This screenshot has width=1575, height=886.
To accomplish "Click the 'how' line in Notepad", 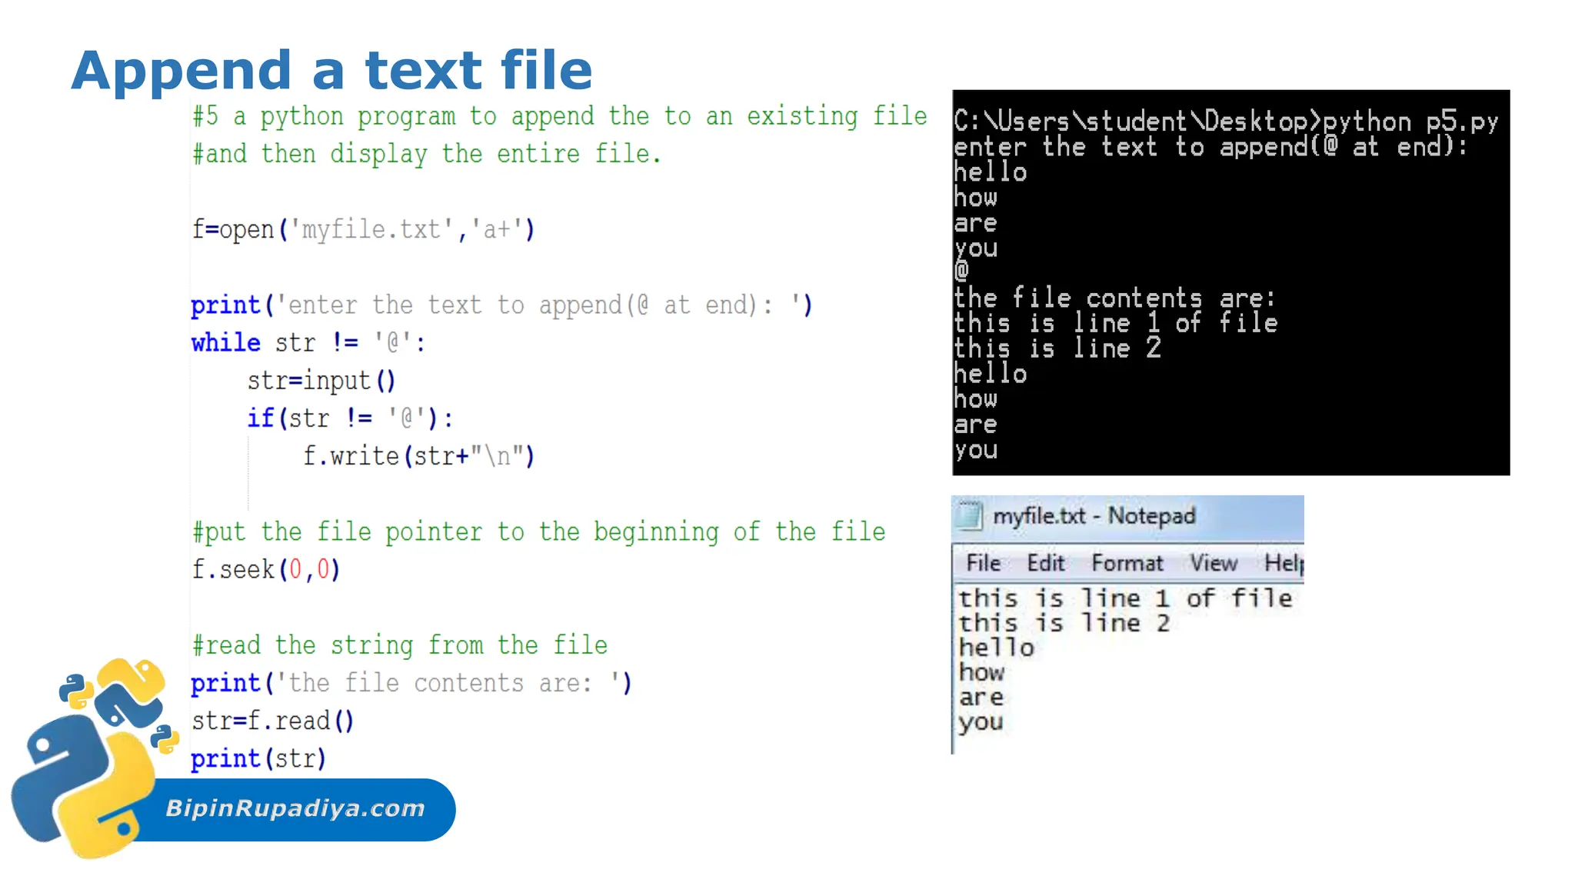I will coord(981,671).
